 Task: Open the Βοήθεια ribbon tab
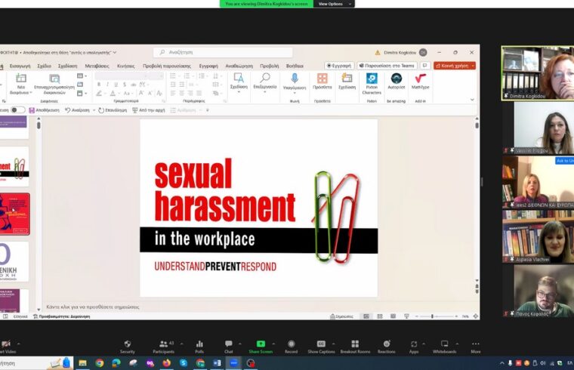click(x=295, y=66)
